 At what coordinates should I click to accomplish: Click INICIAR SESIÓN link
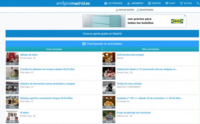point(126,10)
